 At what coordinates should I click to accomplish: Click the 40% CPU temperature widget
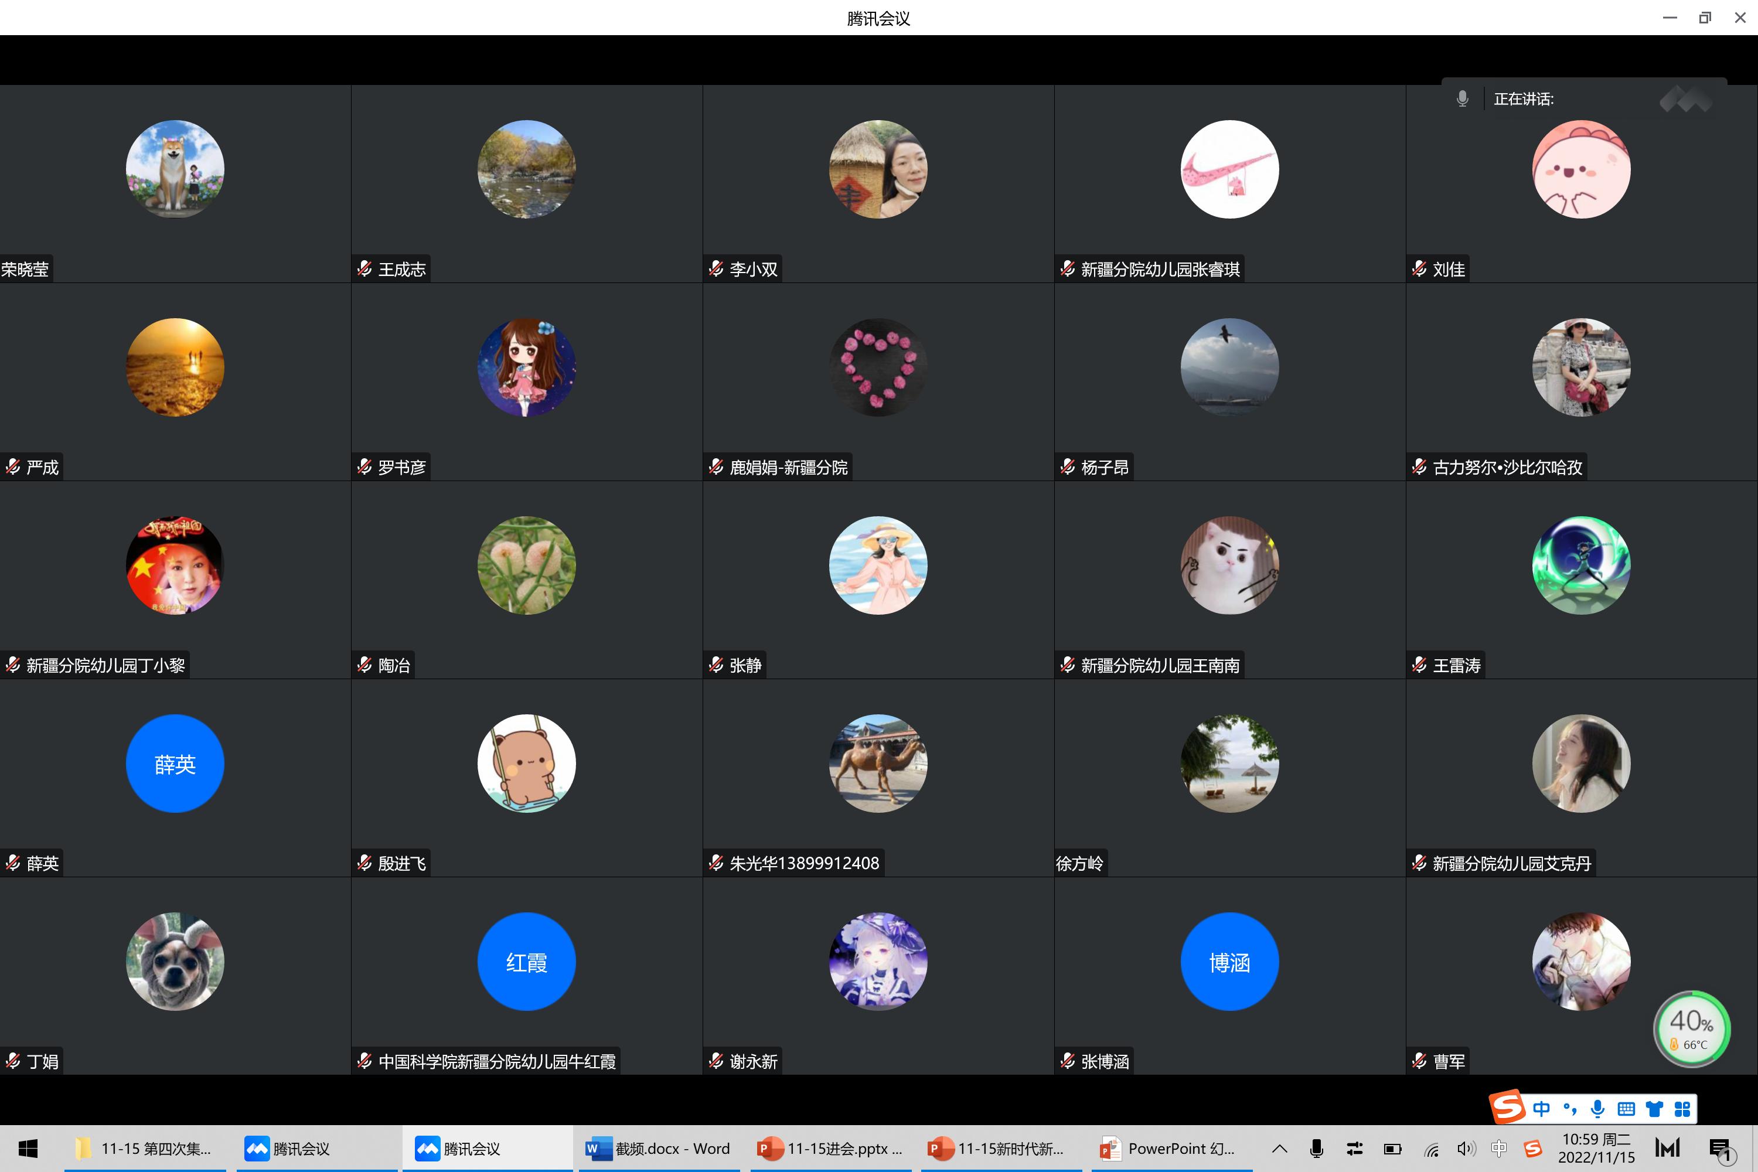pos(1691,1029)
